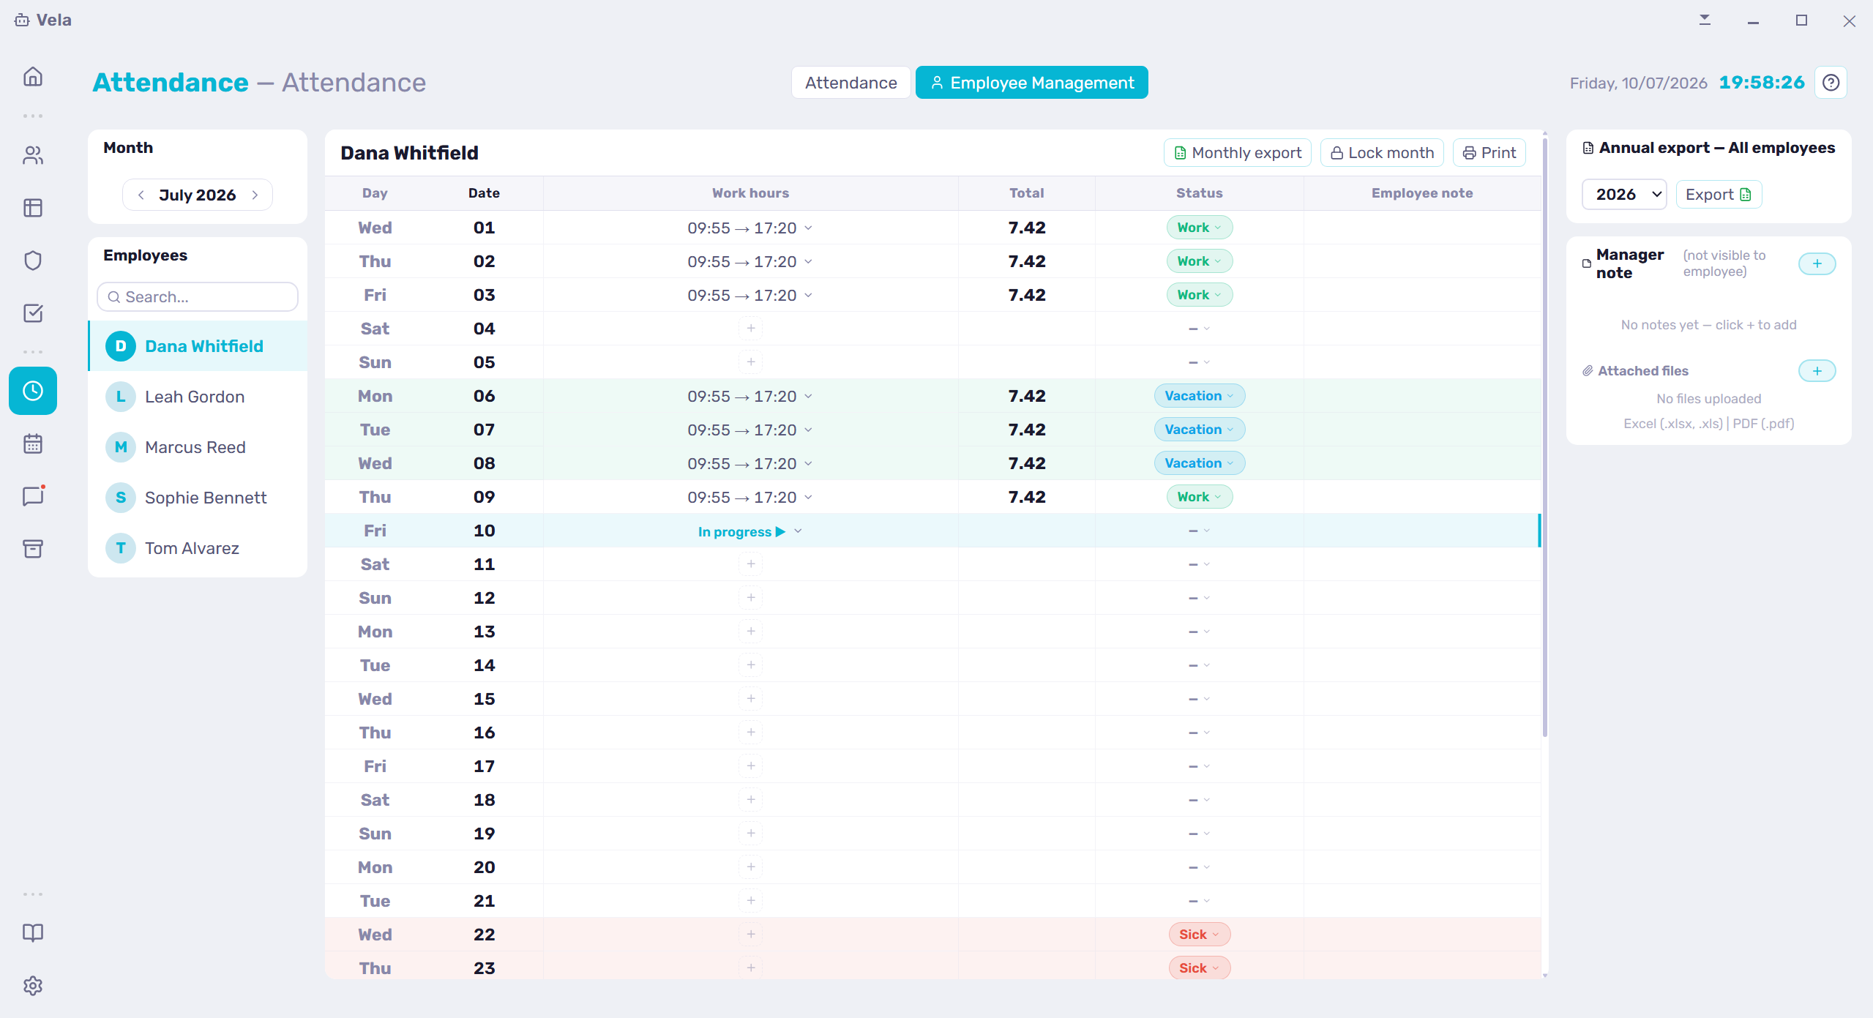Expand Sick status dropdown for Wed 22
The height and width of the screenshot is (1018, 1873).
[x=1200, y=935]
